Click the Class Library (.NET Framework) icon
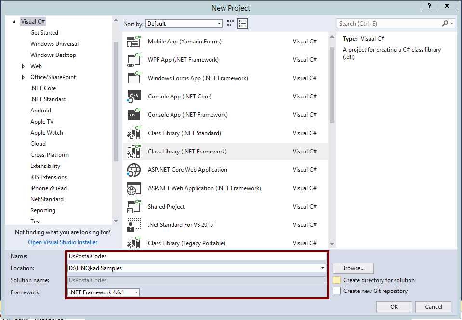The height and width of the screenshot is (320, 462). tap(134, 152)
